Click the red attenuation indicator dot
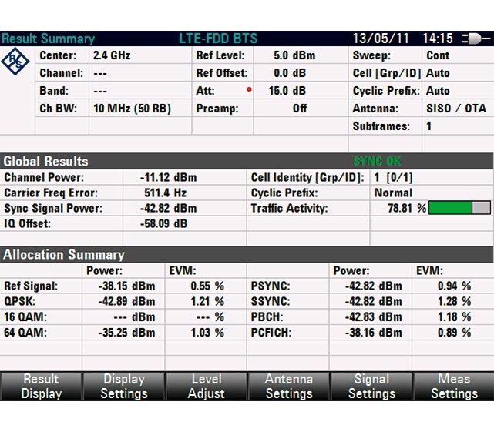This screenshot has height=432, width=494. point(249,89)
